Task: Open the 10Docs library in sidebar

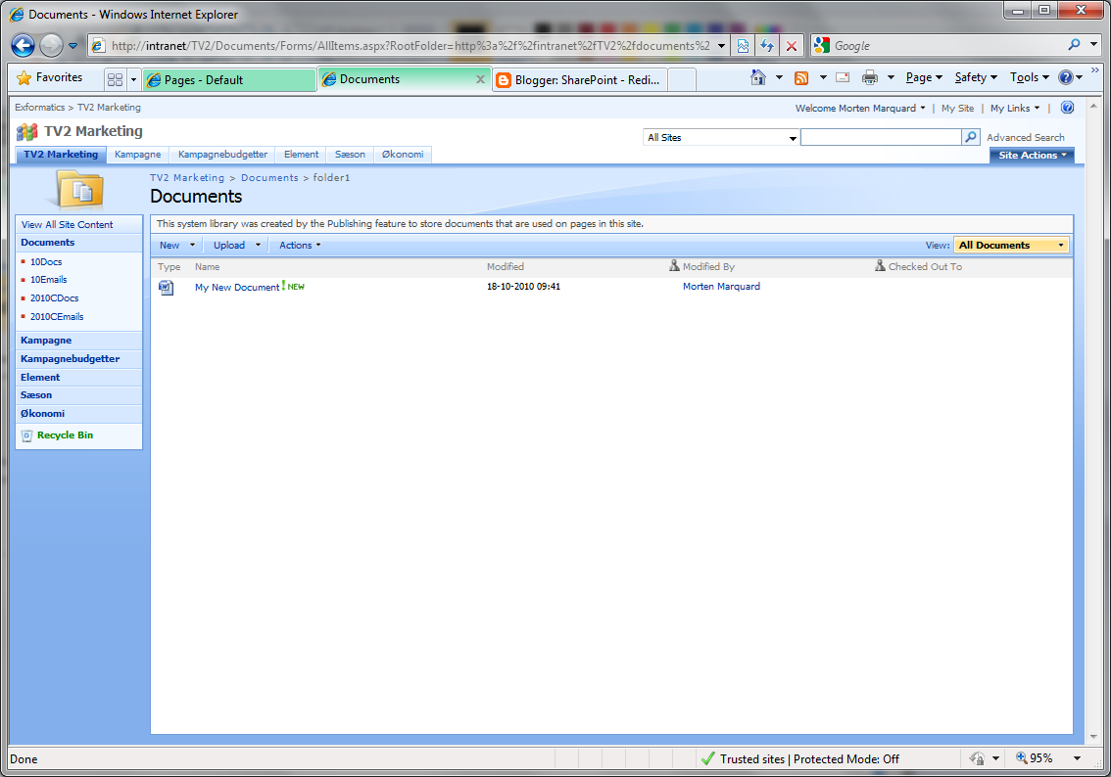Action: click(x=46, y=262)
